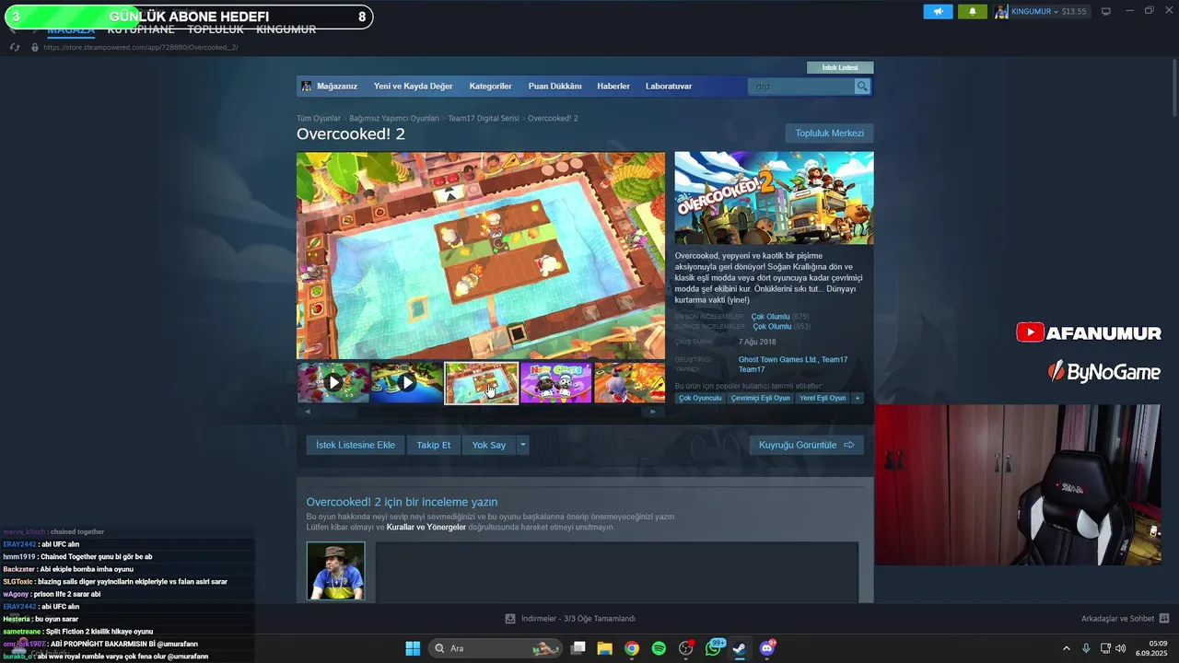Open the Yeni ve Kayda Değer menu
Viewport: 1179px width, 663px height.
(413, 86)
